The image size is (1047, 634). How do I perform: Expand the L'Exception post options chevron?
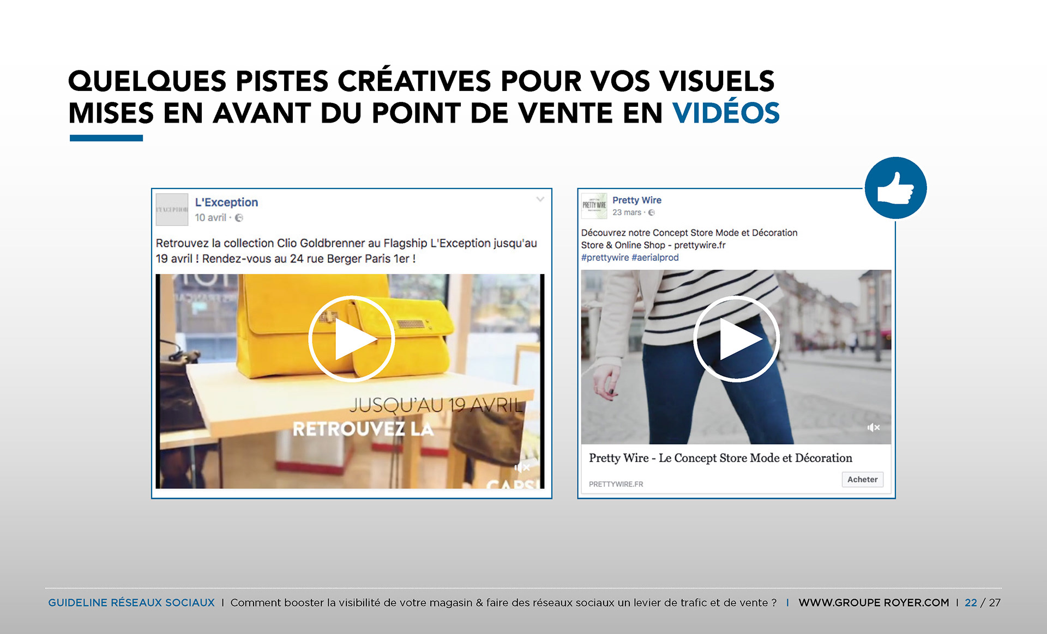[x=540, y=199]
